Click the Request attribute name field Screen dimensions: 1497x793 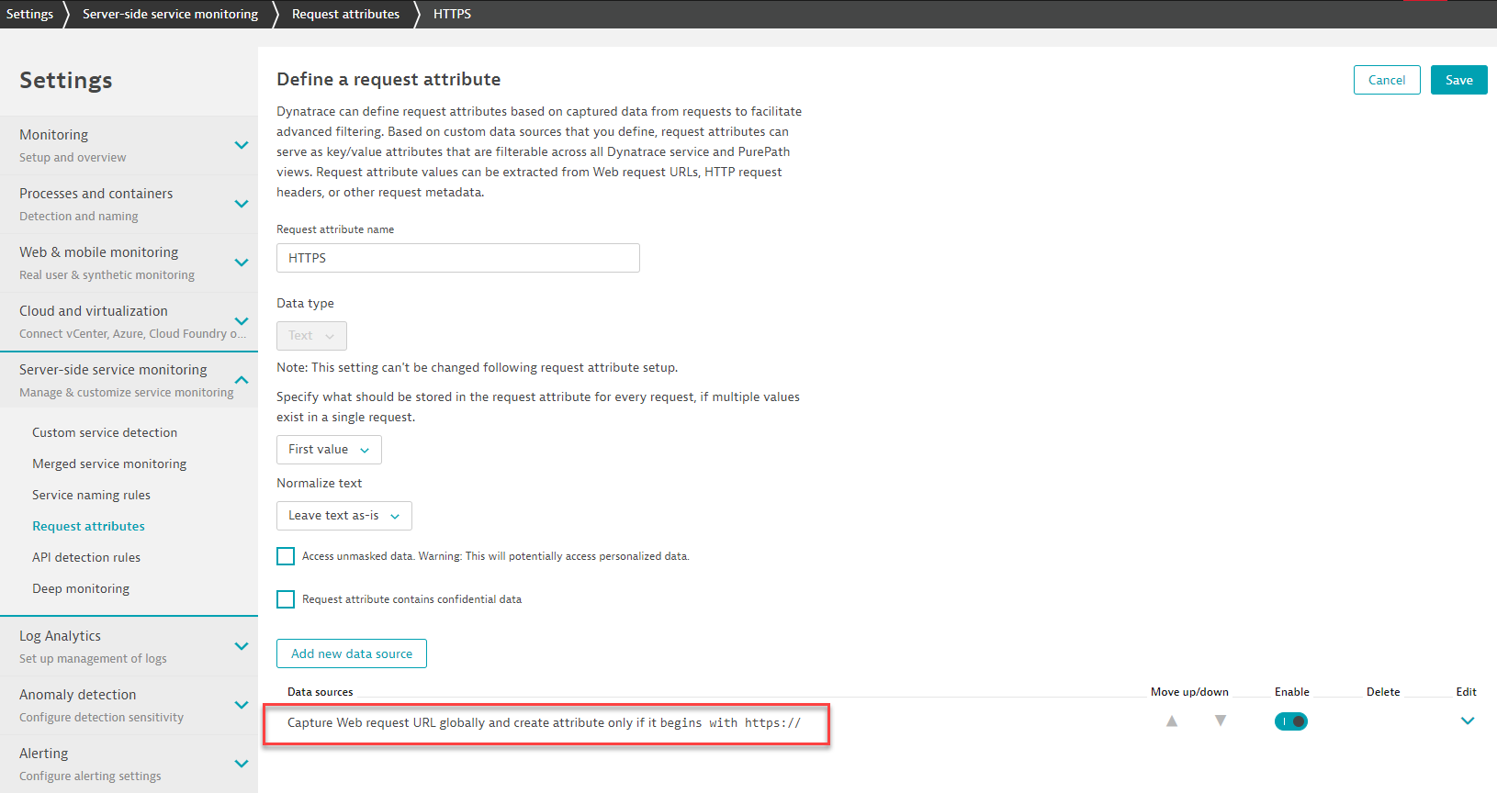(x=457, y=258)
